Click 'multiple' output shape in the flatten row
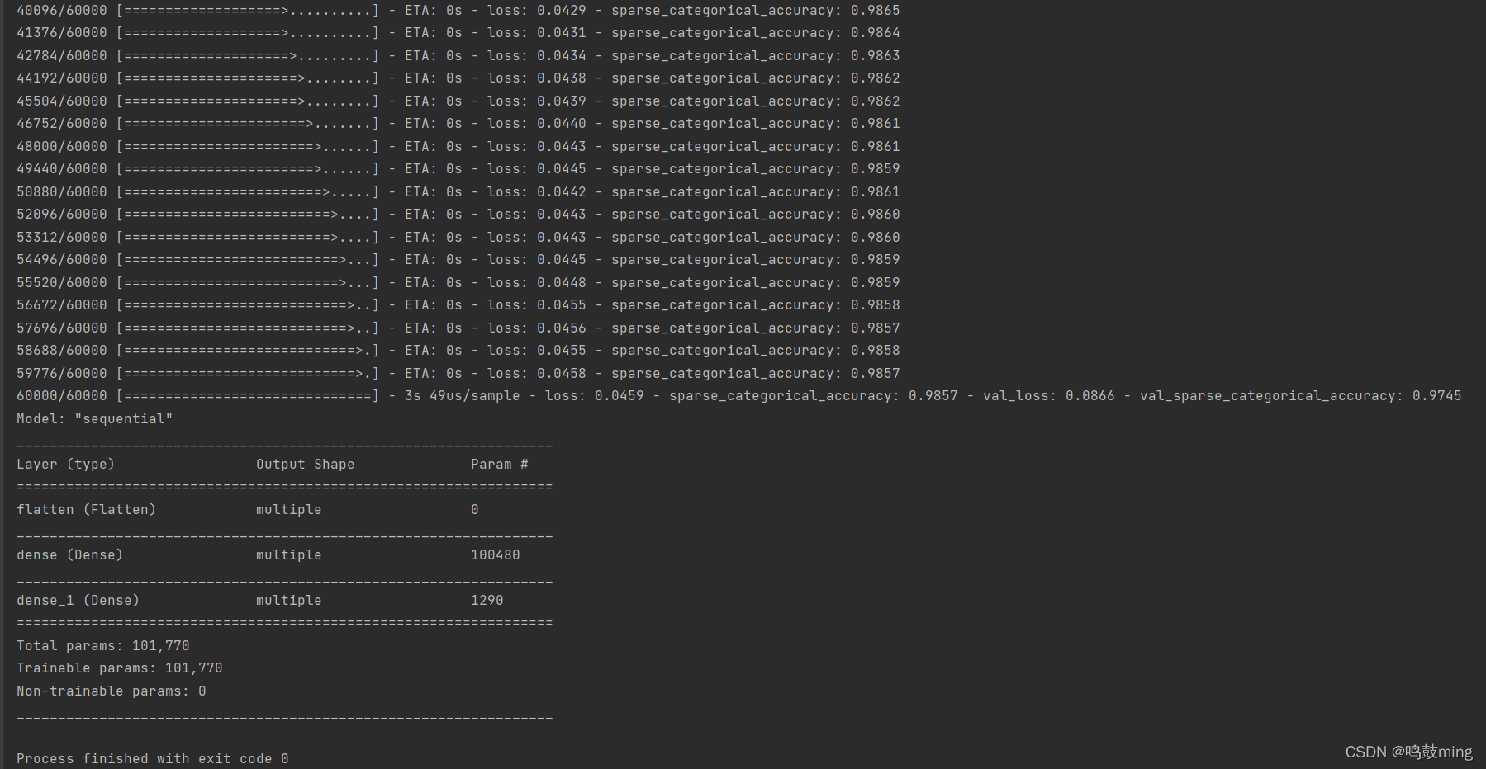The height and width of the screenshot is (769, 1486). point(289,510)
